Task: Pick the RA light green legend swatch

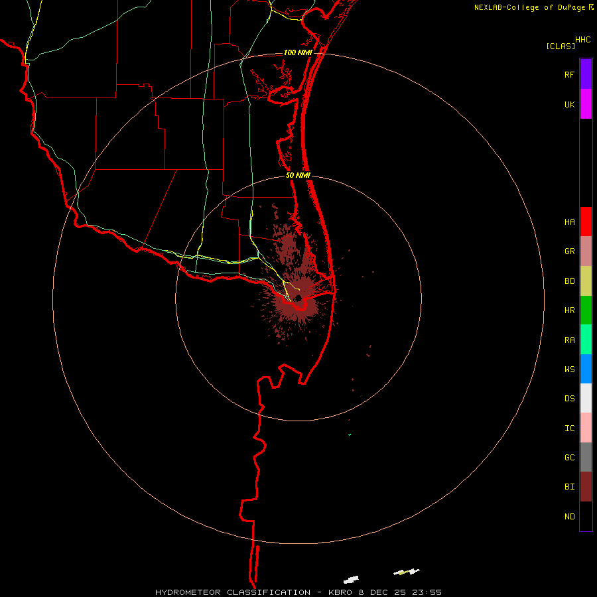Action: point(586,340)
